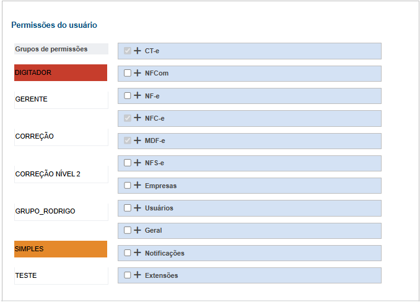Click the plus icon beside NFC-e
This screenshot has width=420, height=302.
(x=138, y=118)
